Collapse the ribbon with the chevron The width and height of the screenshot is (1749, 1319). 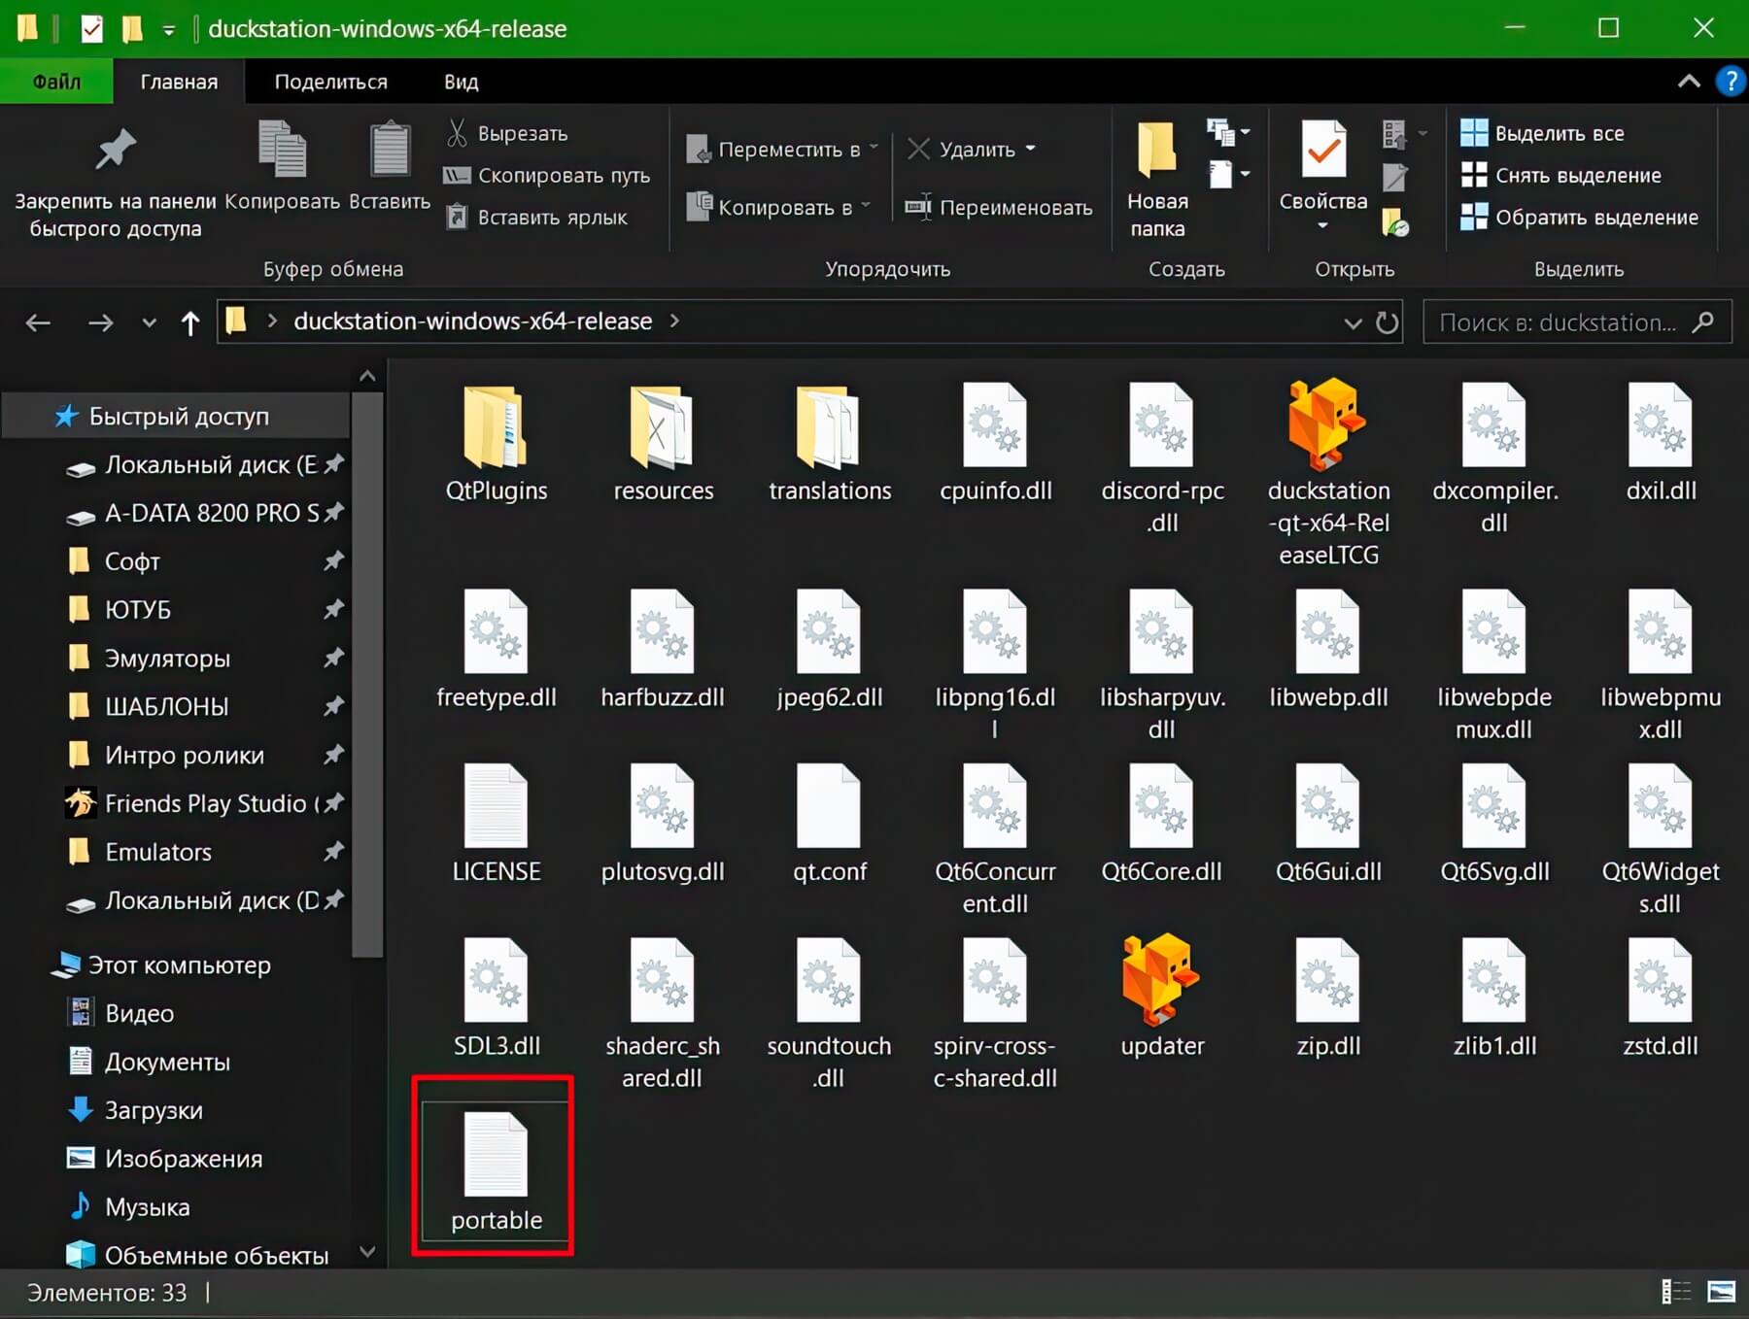tap(1689, 82)
